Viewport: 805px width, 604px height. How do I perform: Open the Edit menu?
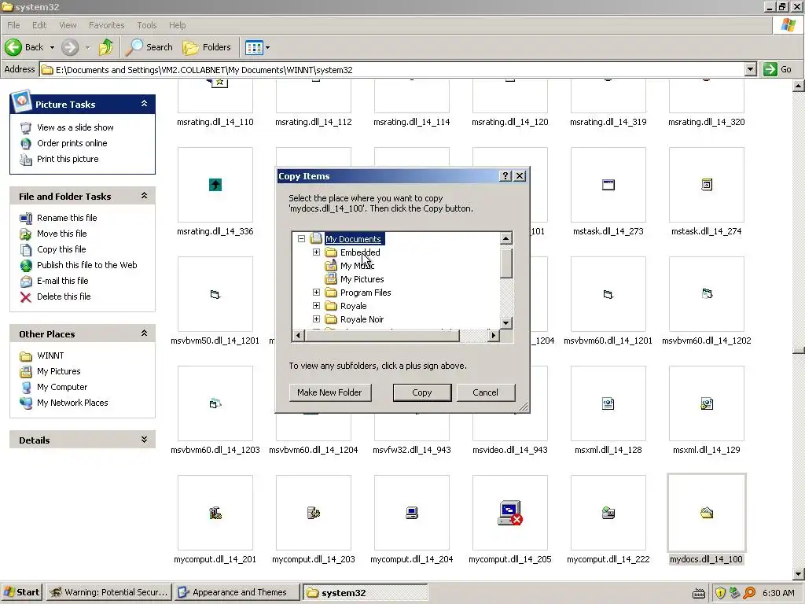tap(39, 25)
